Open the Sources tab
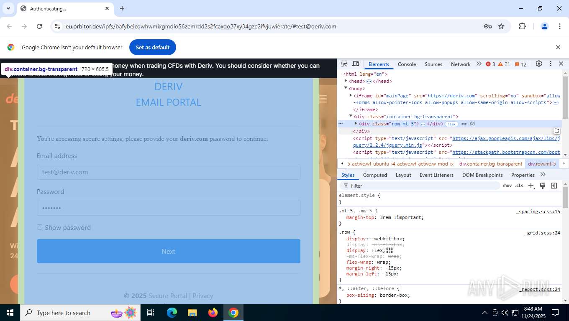Screen dimensions: 569x321 coord(433,64)
